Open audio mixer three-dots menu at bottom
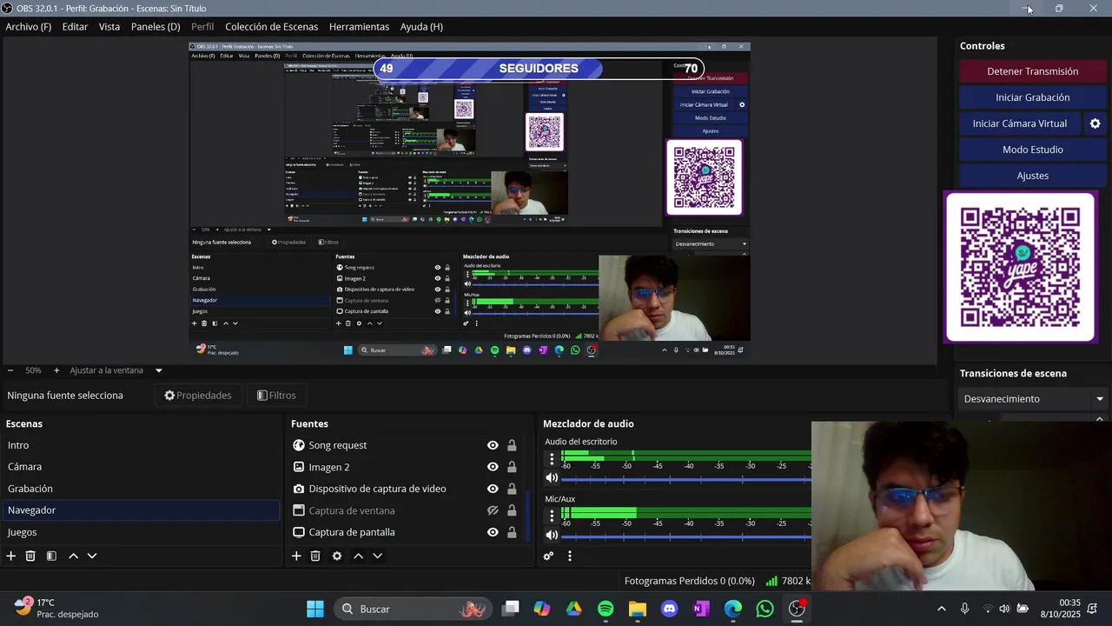 pos(570,556)
